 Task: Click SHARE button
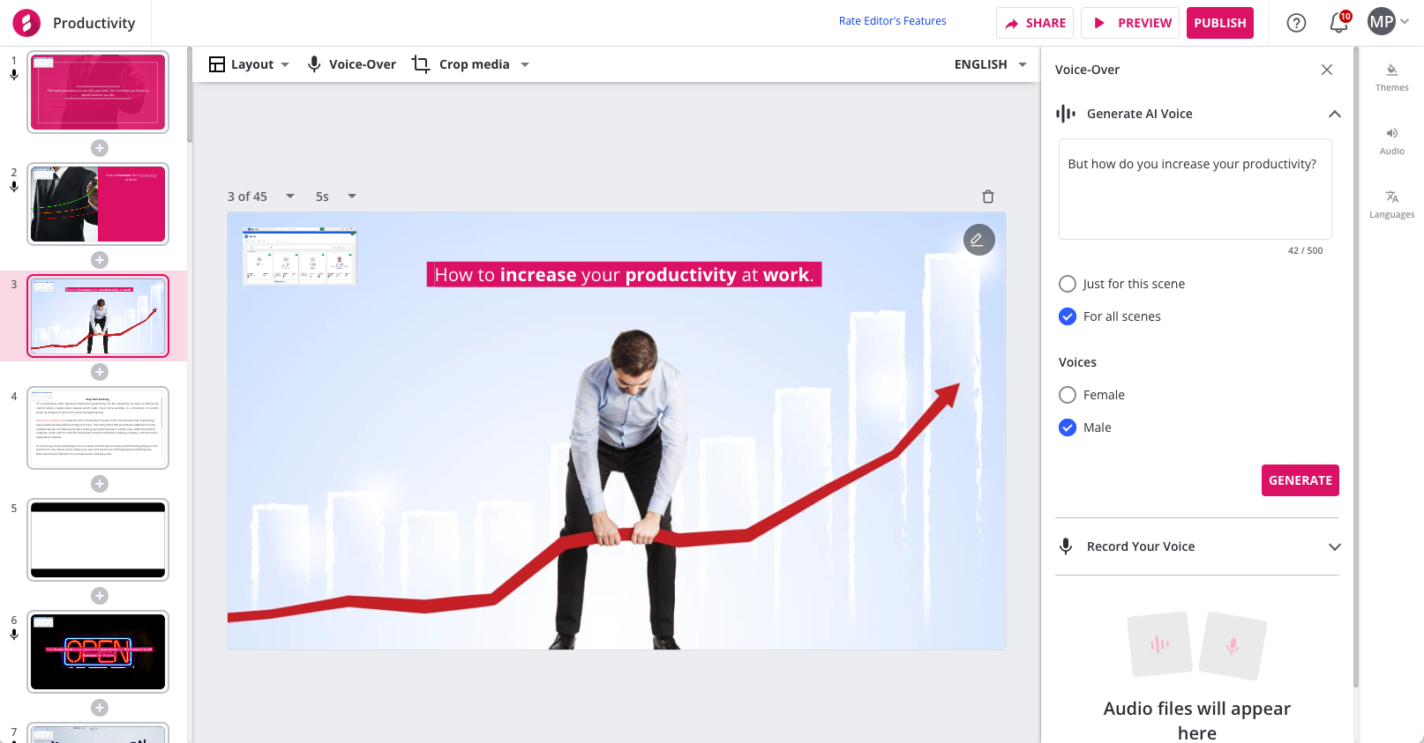[1035, 23]
